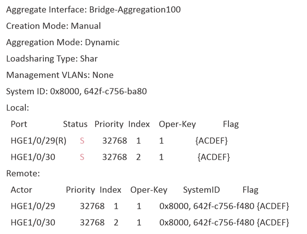Click the Port column header

[19, 124]
